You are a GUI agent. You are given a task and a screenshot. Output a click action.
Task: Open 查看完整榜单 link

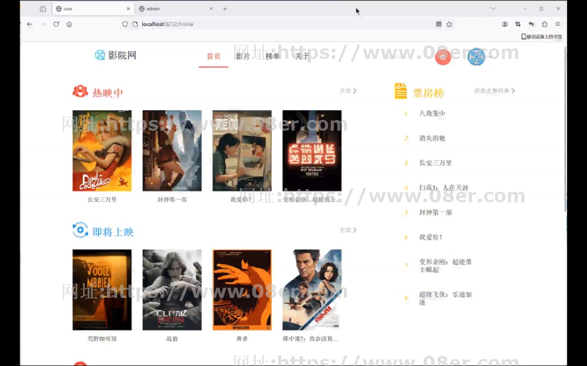click(x=495, y=91)
